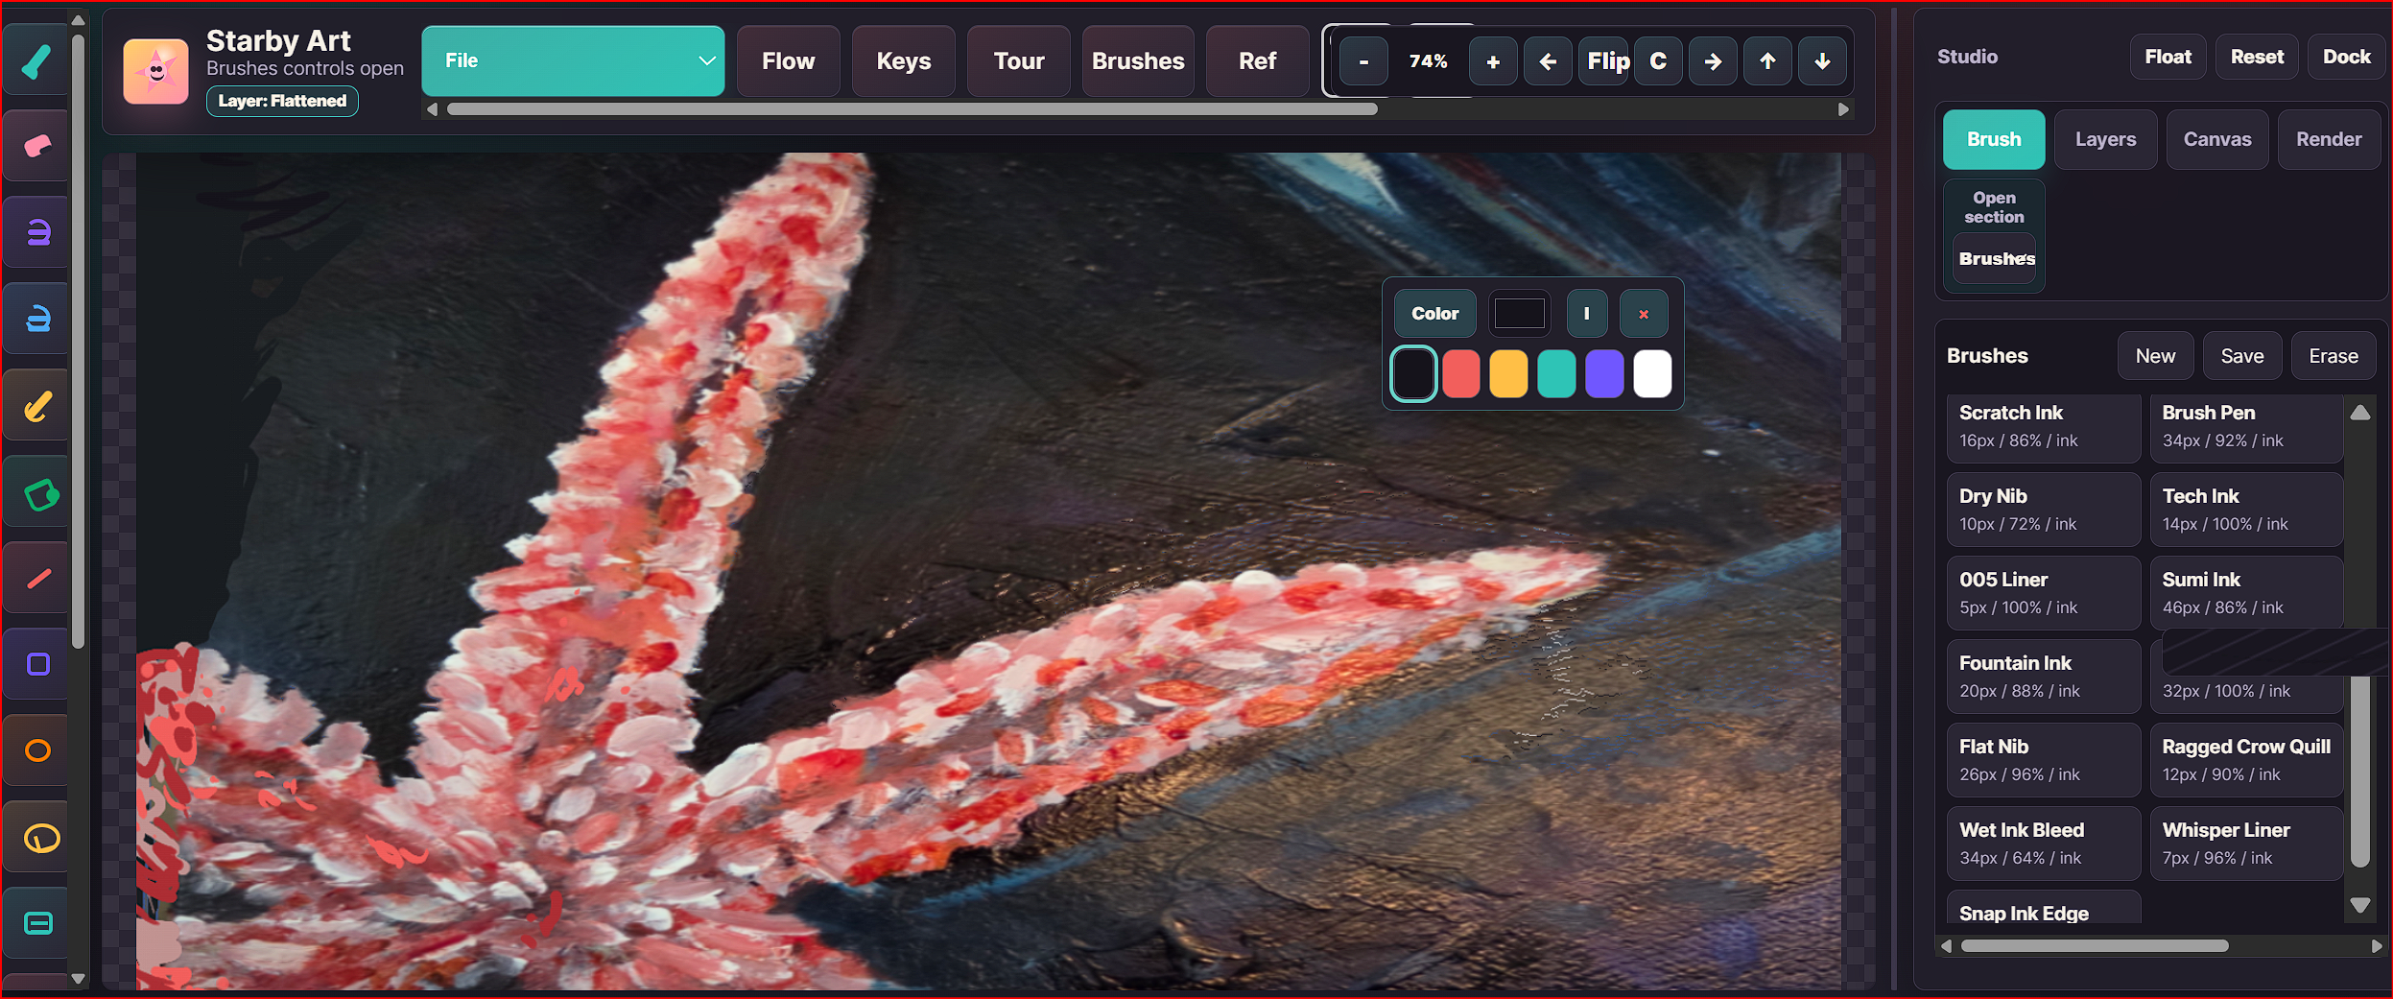Choose the Ragged Crow Quill preset
2393x999 pixels.
click(x=2246, y=760)
